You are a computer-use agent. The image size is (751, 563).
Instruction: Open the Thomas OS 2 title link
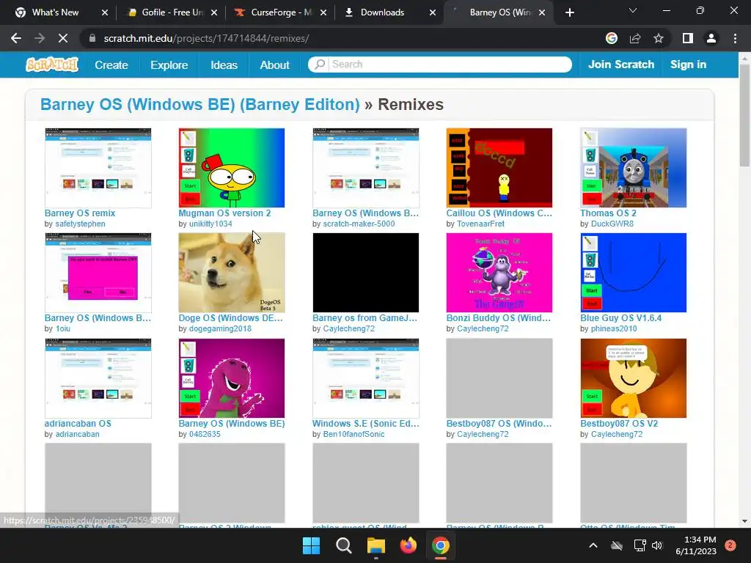click(608, 213)
